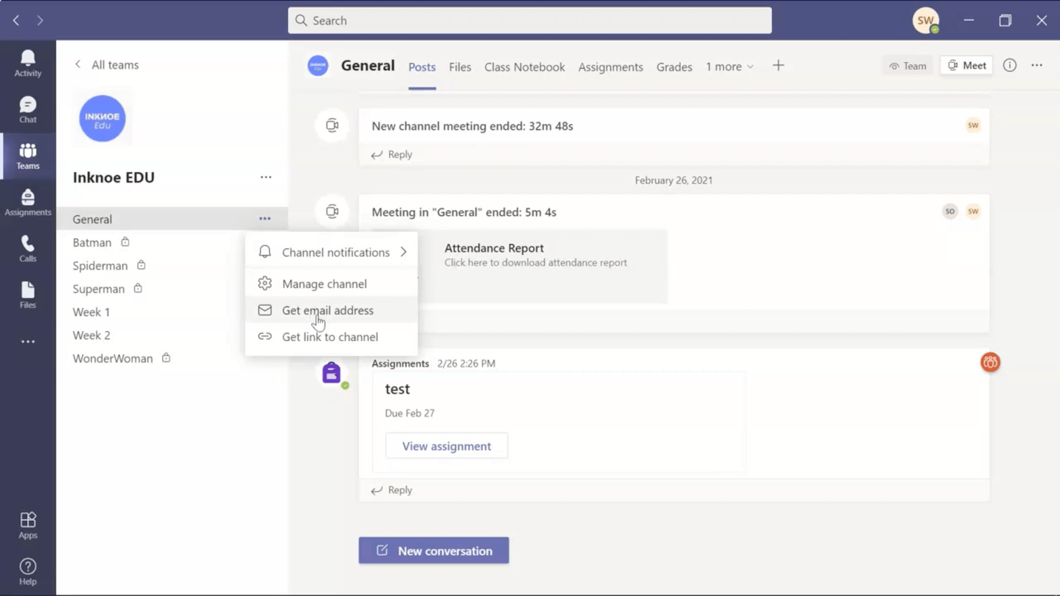
Task: Click 'Get email address' menu item
Action: point(327,310)
